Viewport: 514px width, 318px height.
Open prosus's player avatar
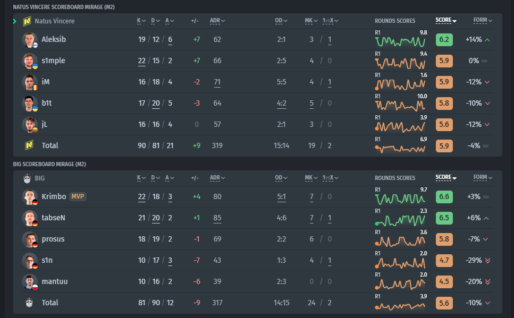[30, 239]
